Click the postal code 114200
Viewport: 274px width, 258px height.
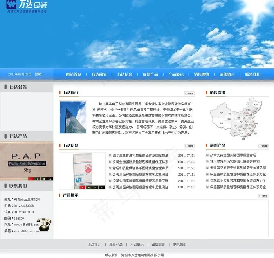pyautogui.click(x=19, y=218)
